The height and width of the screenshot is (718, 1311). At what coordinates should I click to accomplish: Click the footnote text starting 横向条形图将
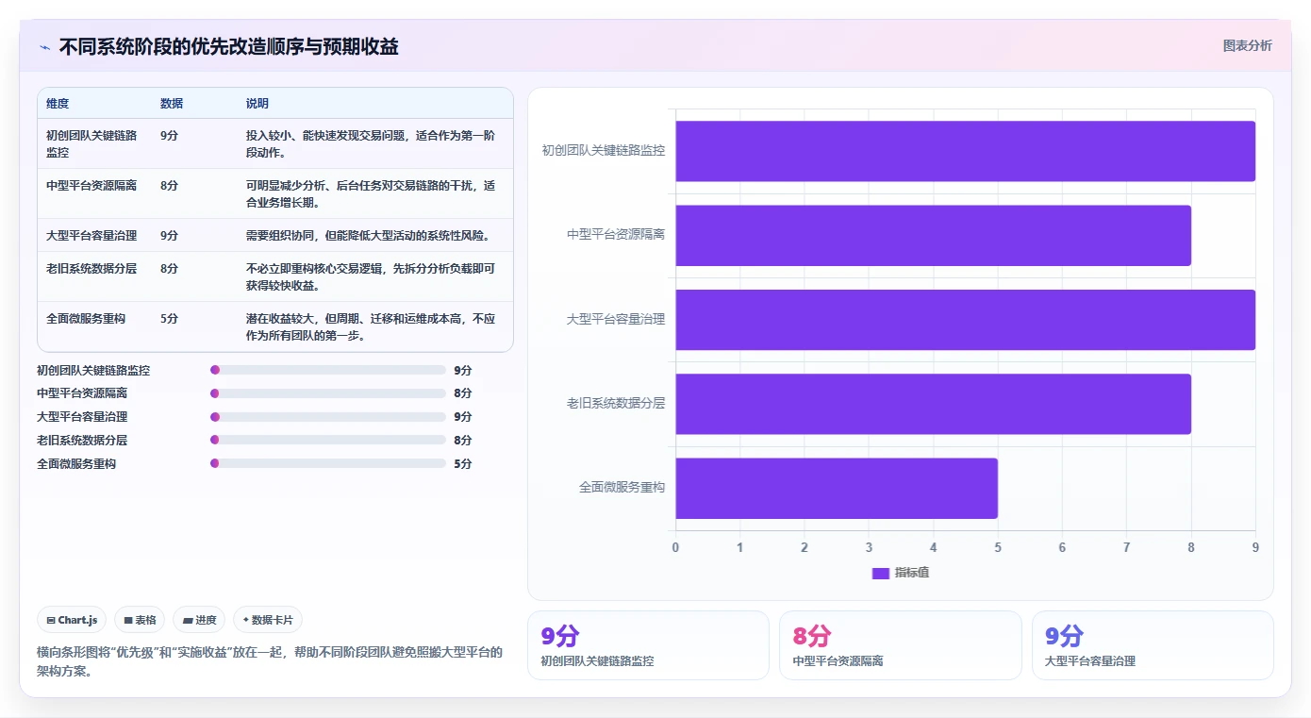point(270,660)
